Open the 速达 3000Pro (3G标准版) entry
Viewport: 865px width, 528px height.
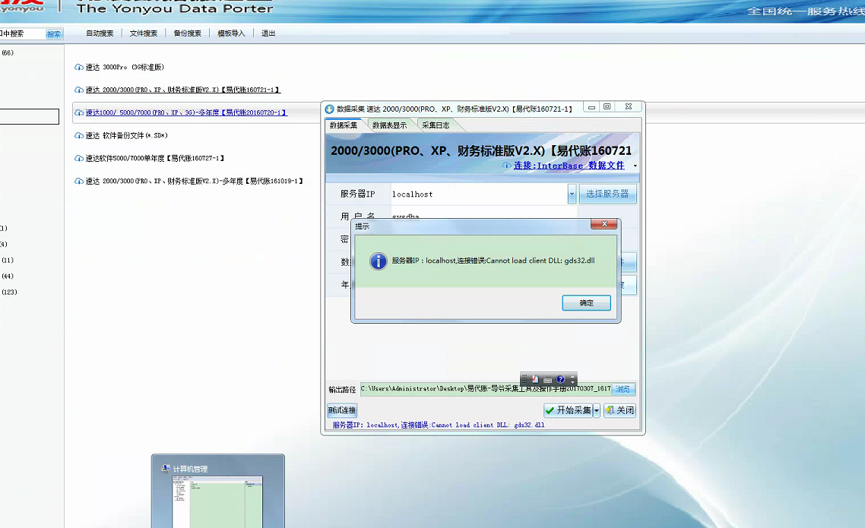pyautogui.click(x=125, y=68)
